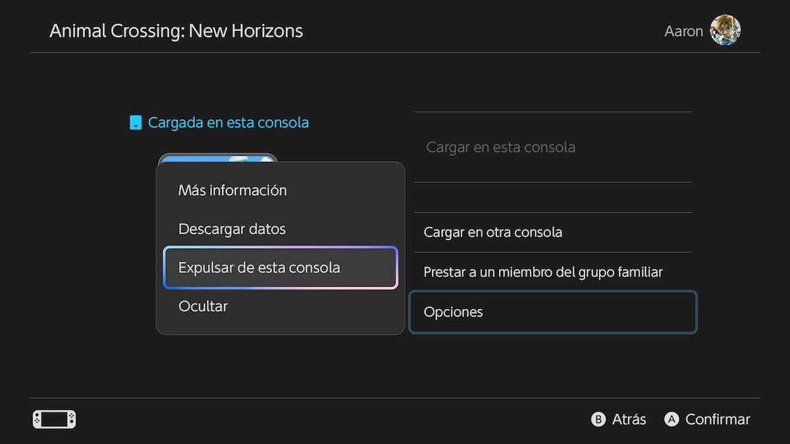Open Aaron's profile avatar
Viewport: 790px width, 444px height.
(725, 30)
